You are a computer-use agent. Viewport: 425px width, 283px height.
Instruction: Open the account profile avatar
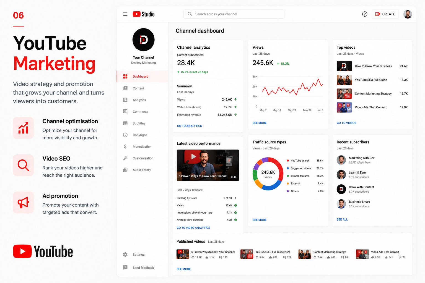point(408,14)
